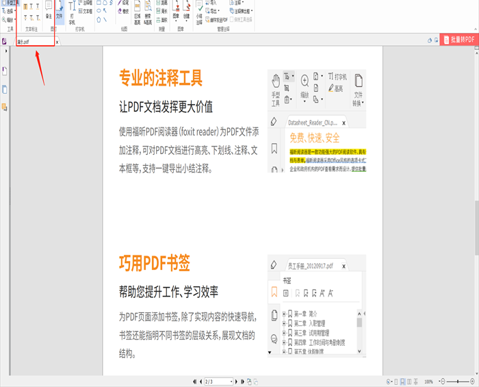Image resolution: width=479 pixels, height=387 pixels.
Task: Select the Polygon drawing tool
Action: click(99, 20)
